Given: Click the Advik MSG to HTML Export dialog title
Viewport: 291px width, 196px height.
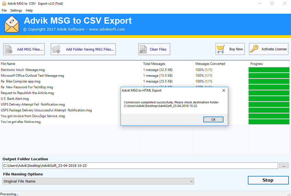Looking at the screenshot, I should (142, 90).
